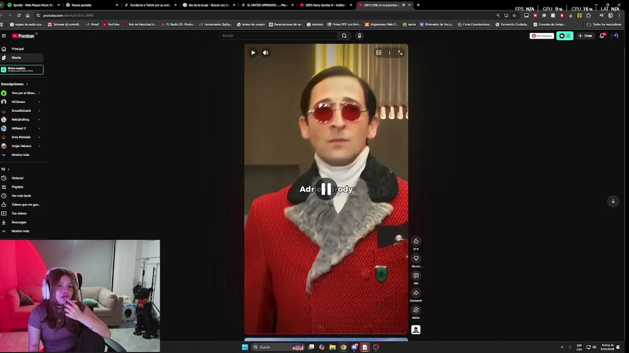Open the Angie Velasco subscription channel

coord(22,146)
